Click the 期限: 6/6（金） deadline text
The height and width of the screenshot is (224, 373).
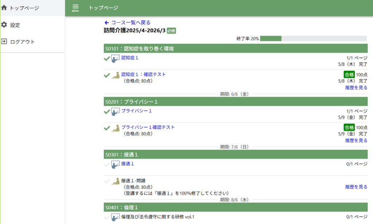coord(234,94)
